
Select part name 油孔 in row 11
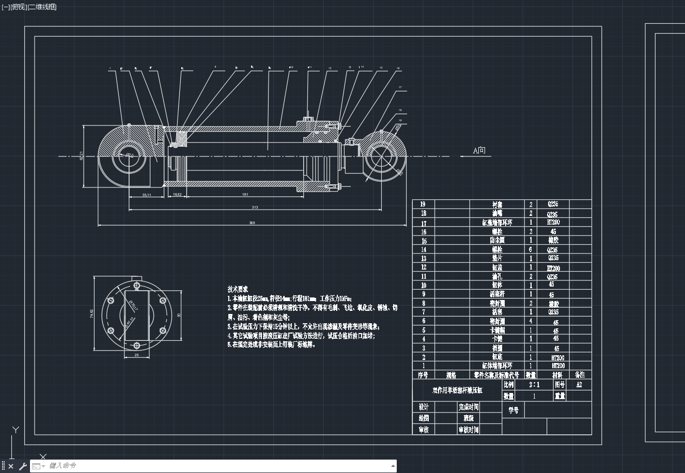point(497,276)
